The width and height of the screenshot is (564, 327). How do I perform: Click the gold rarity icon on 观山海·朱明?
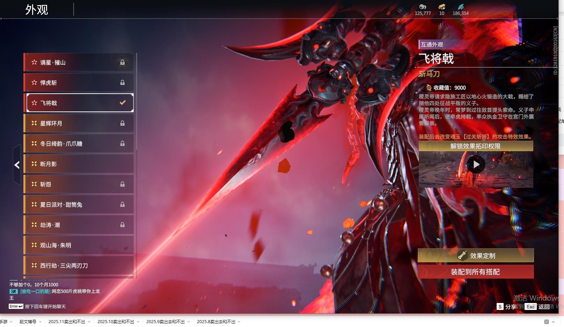[34, 245]
